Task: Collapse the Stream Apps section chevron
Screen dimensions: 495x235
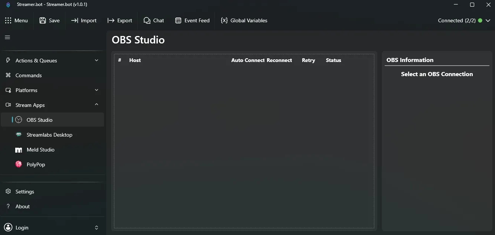Action: [97, 105]
